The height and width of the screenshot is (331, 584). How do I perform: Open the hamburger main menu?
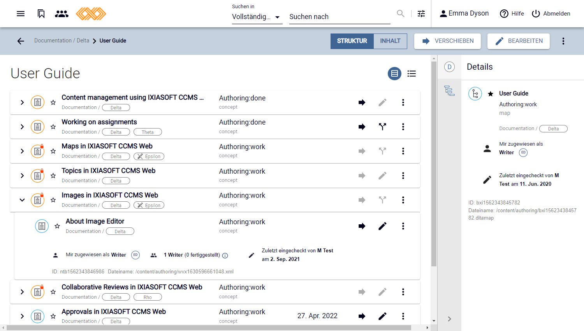pos(21,14)
